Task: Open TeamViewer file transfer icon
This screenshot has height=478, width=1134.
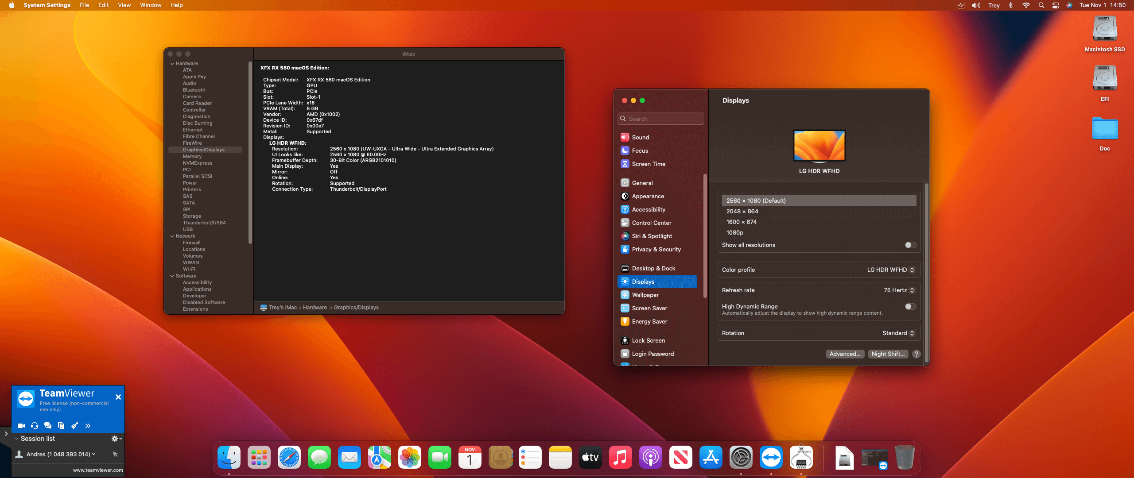Action: (x=61, y=426)
